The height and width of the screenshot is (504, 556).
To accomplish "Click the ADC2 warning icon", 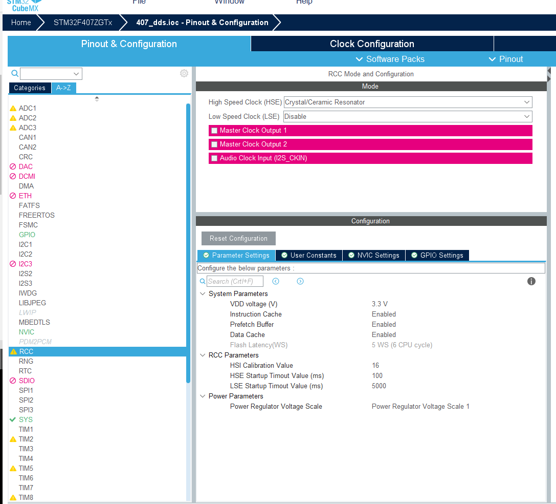I will (x=13, y=118).
